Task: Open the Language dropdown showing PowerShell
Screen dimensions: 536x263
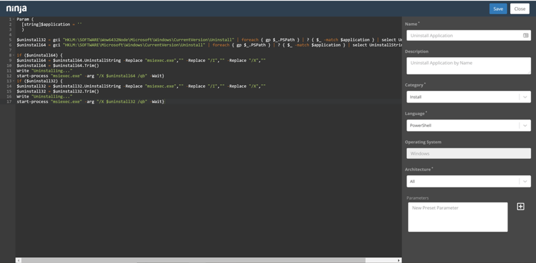Action: point(468,125)
